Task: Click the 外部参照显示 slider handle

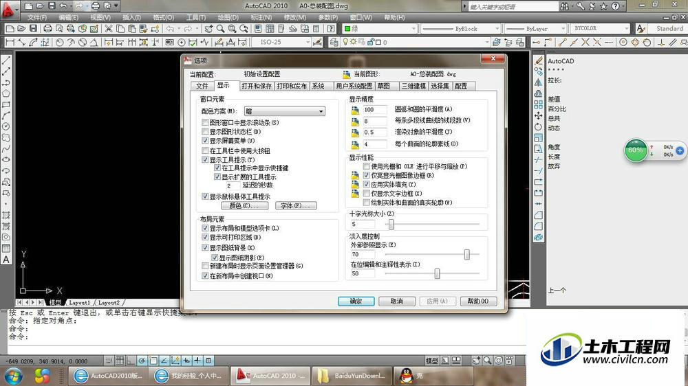Action: click(467, 254)
